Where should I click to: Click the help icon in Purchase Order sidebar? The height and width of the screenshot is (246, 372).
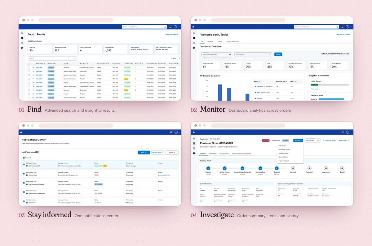point(194,153)
